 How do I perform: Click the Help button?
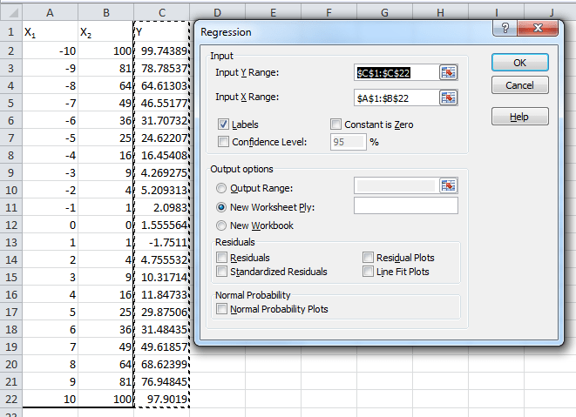point(520,117)
